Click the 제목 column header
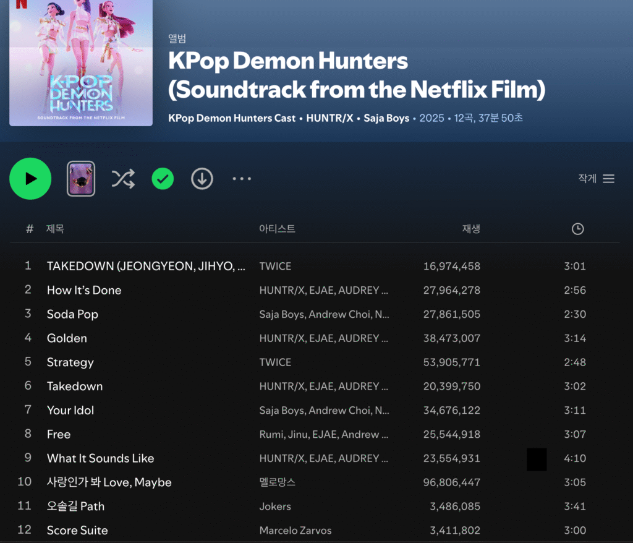The width and height of the screenshot is (633, 543). coord(55,229)
